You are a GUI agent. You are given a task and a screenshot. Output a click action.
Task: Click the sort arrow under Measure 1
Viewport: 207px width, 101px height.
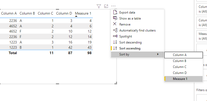coord(76,16)
